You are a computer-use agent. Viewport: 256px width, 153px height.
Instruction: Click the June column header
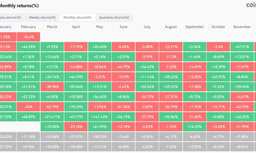[123, 27]
